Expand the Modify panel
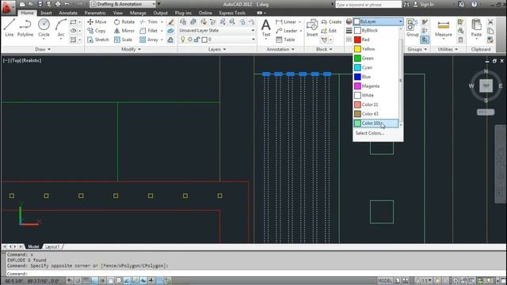Image resolution: width=507 pixels, height=285 pixels. [131, 49]
